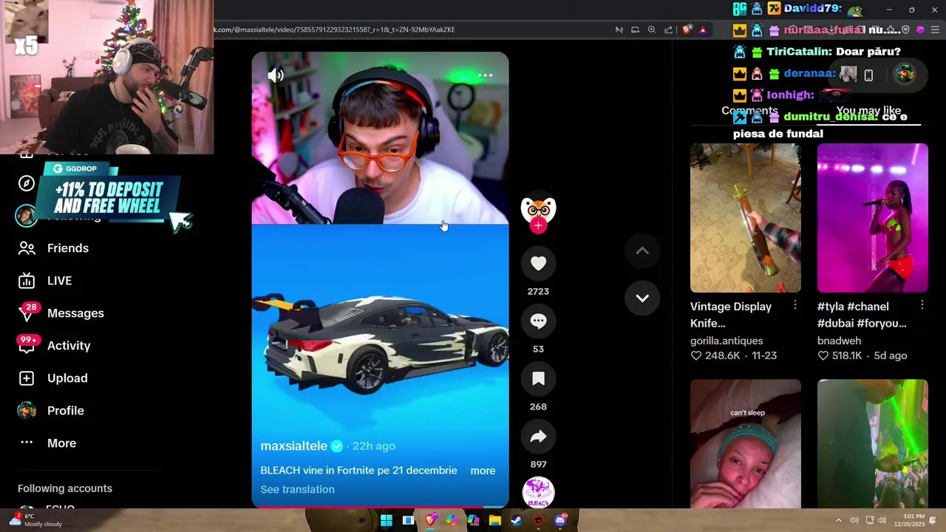
Task: Open bnadweh author link
Action: [839, 341]
